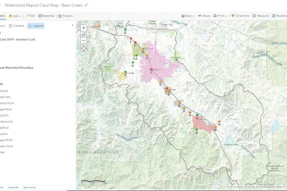Click the red star marker at Medford
Image resolution: width=287 pixels, height=191 pixels.
[x=150, y=69]
